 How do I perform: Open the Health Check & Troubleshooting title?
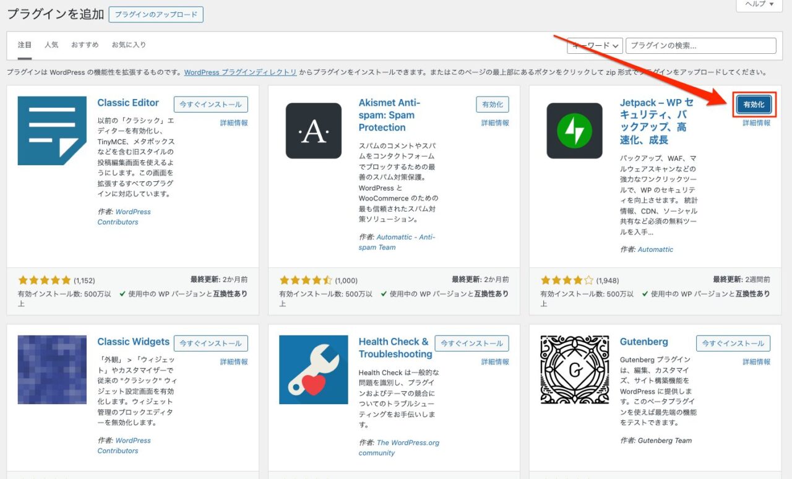click(x=395, y=348)
